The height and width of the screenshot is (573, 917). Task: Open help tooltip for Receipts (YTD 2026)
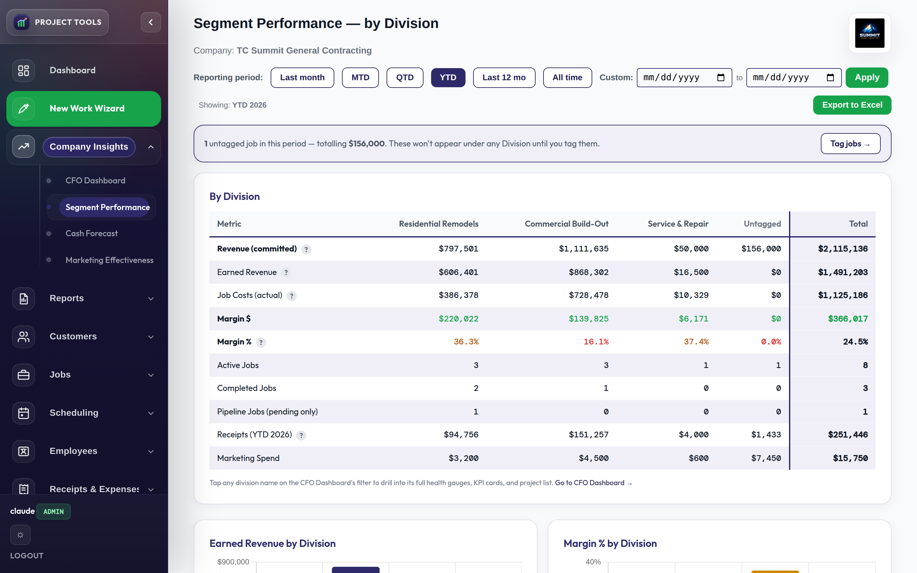pos(301,435)
